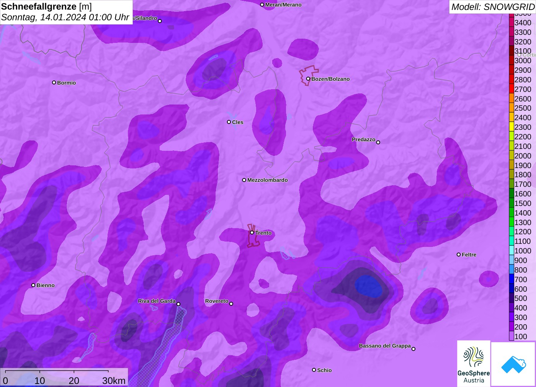Screen dimensions: 536x387
Task: Click the "20" scale bar label
Action: [x=74, y=380]
